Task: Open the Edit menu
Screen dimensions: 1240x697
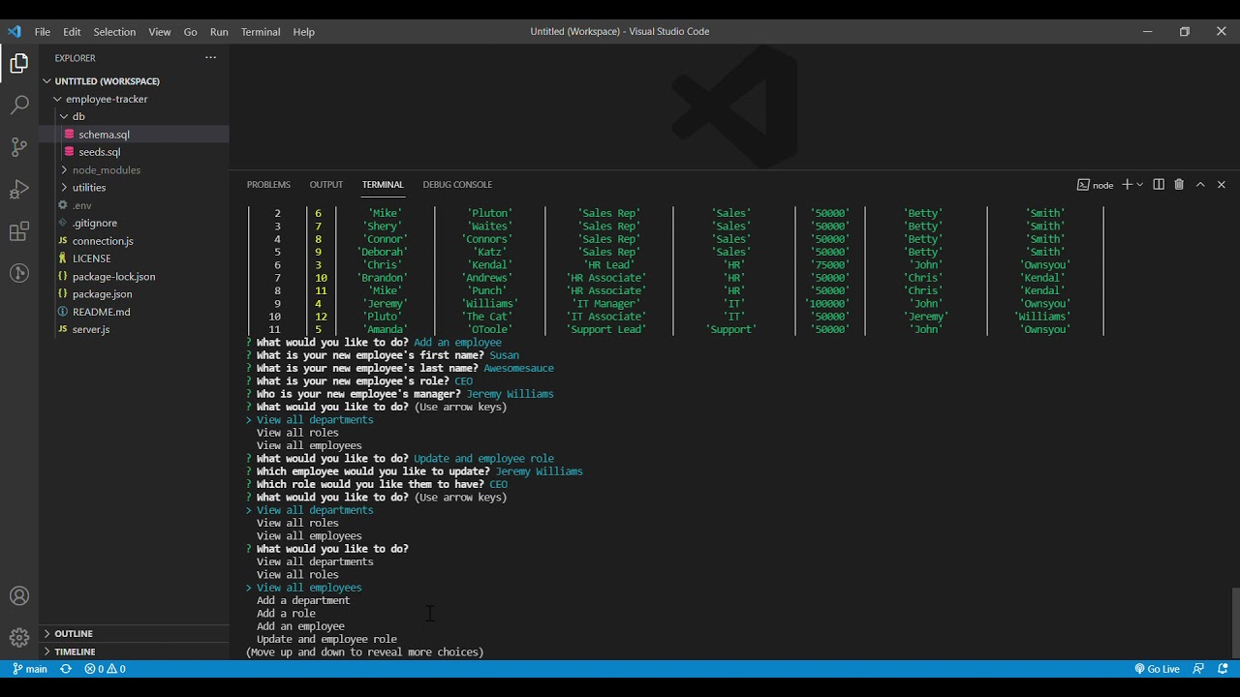Action: tap(72, 32)
